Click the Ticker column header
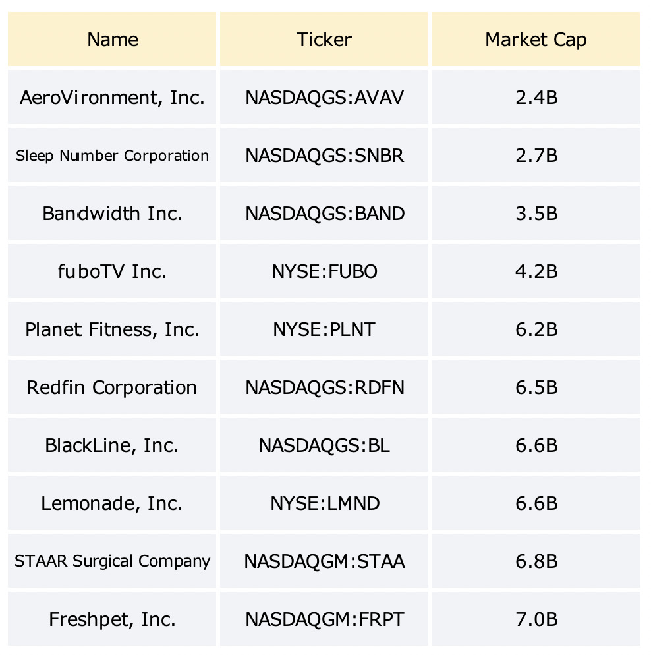Image resolution: width=651 pixels, height=655 pixels. (x=324, y=39)
